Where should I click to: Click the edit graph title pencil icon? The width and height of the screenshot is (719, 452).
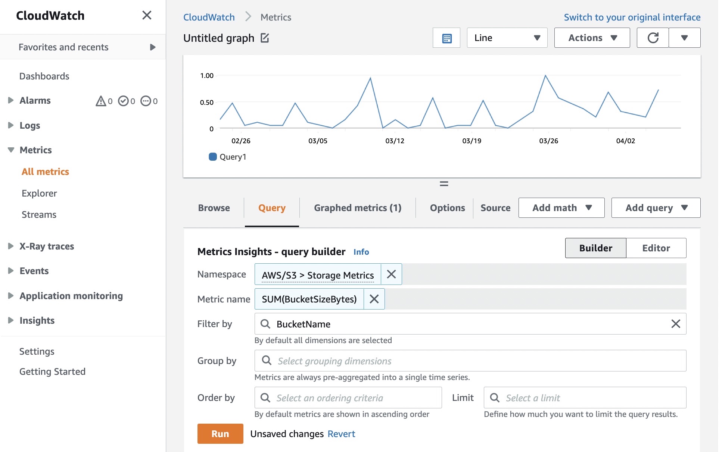point(265,38)
